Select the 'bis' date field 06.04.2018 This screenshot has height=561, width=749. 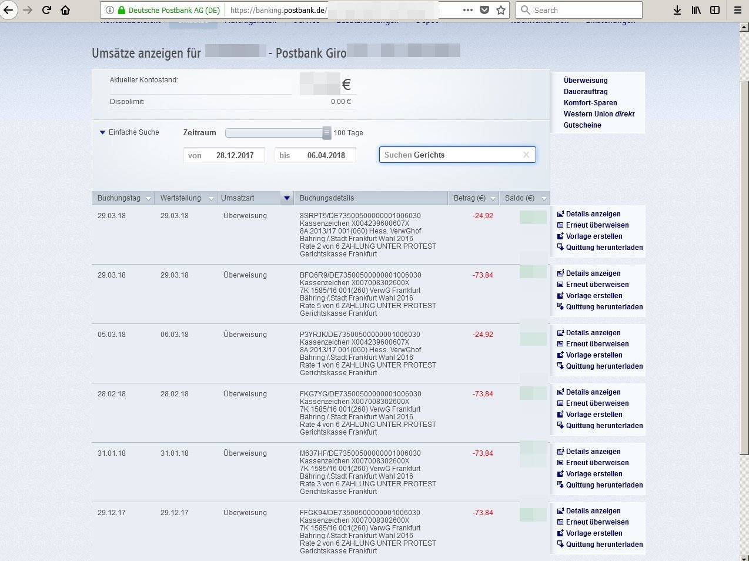coord(315,155)
